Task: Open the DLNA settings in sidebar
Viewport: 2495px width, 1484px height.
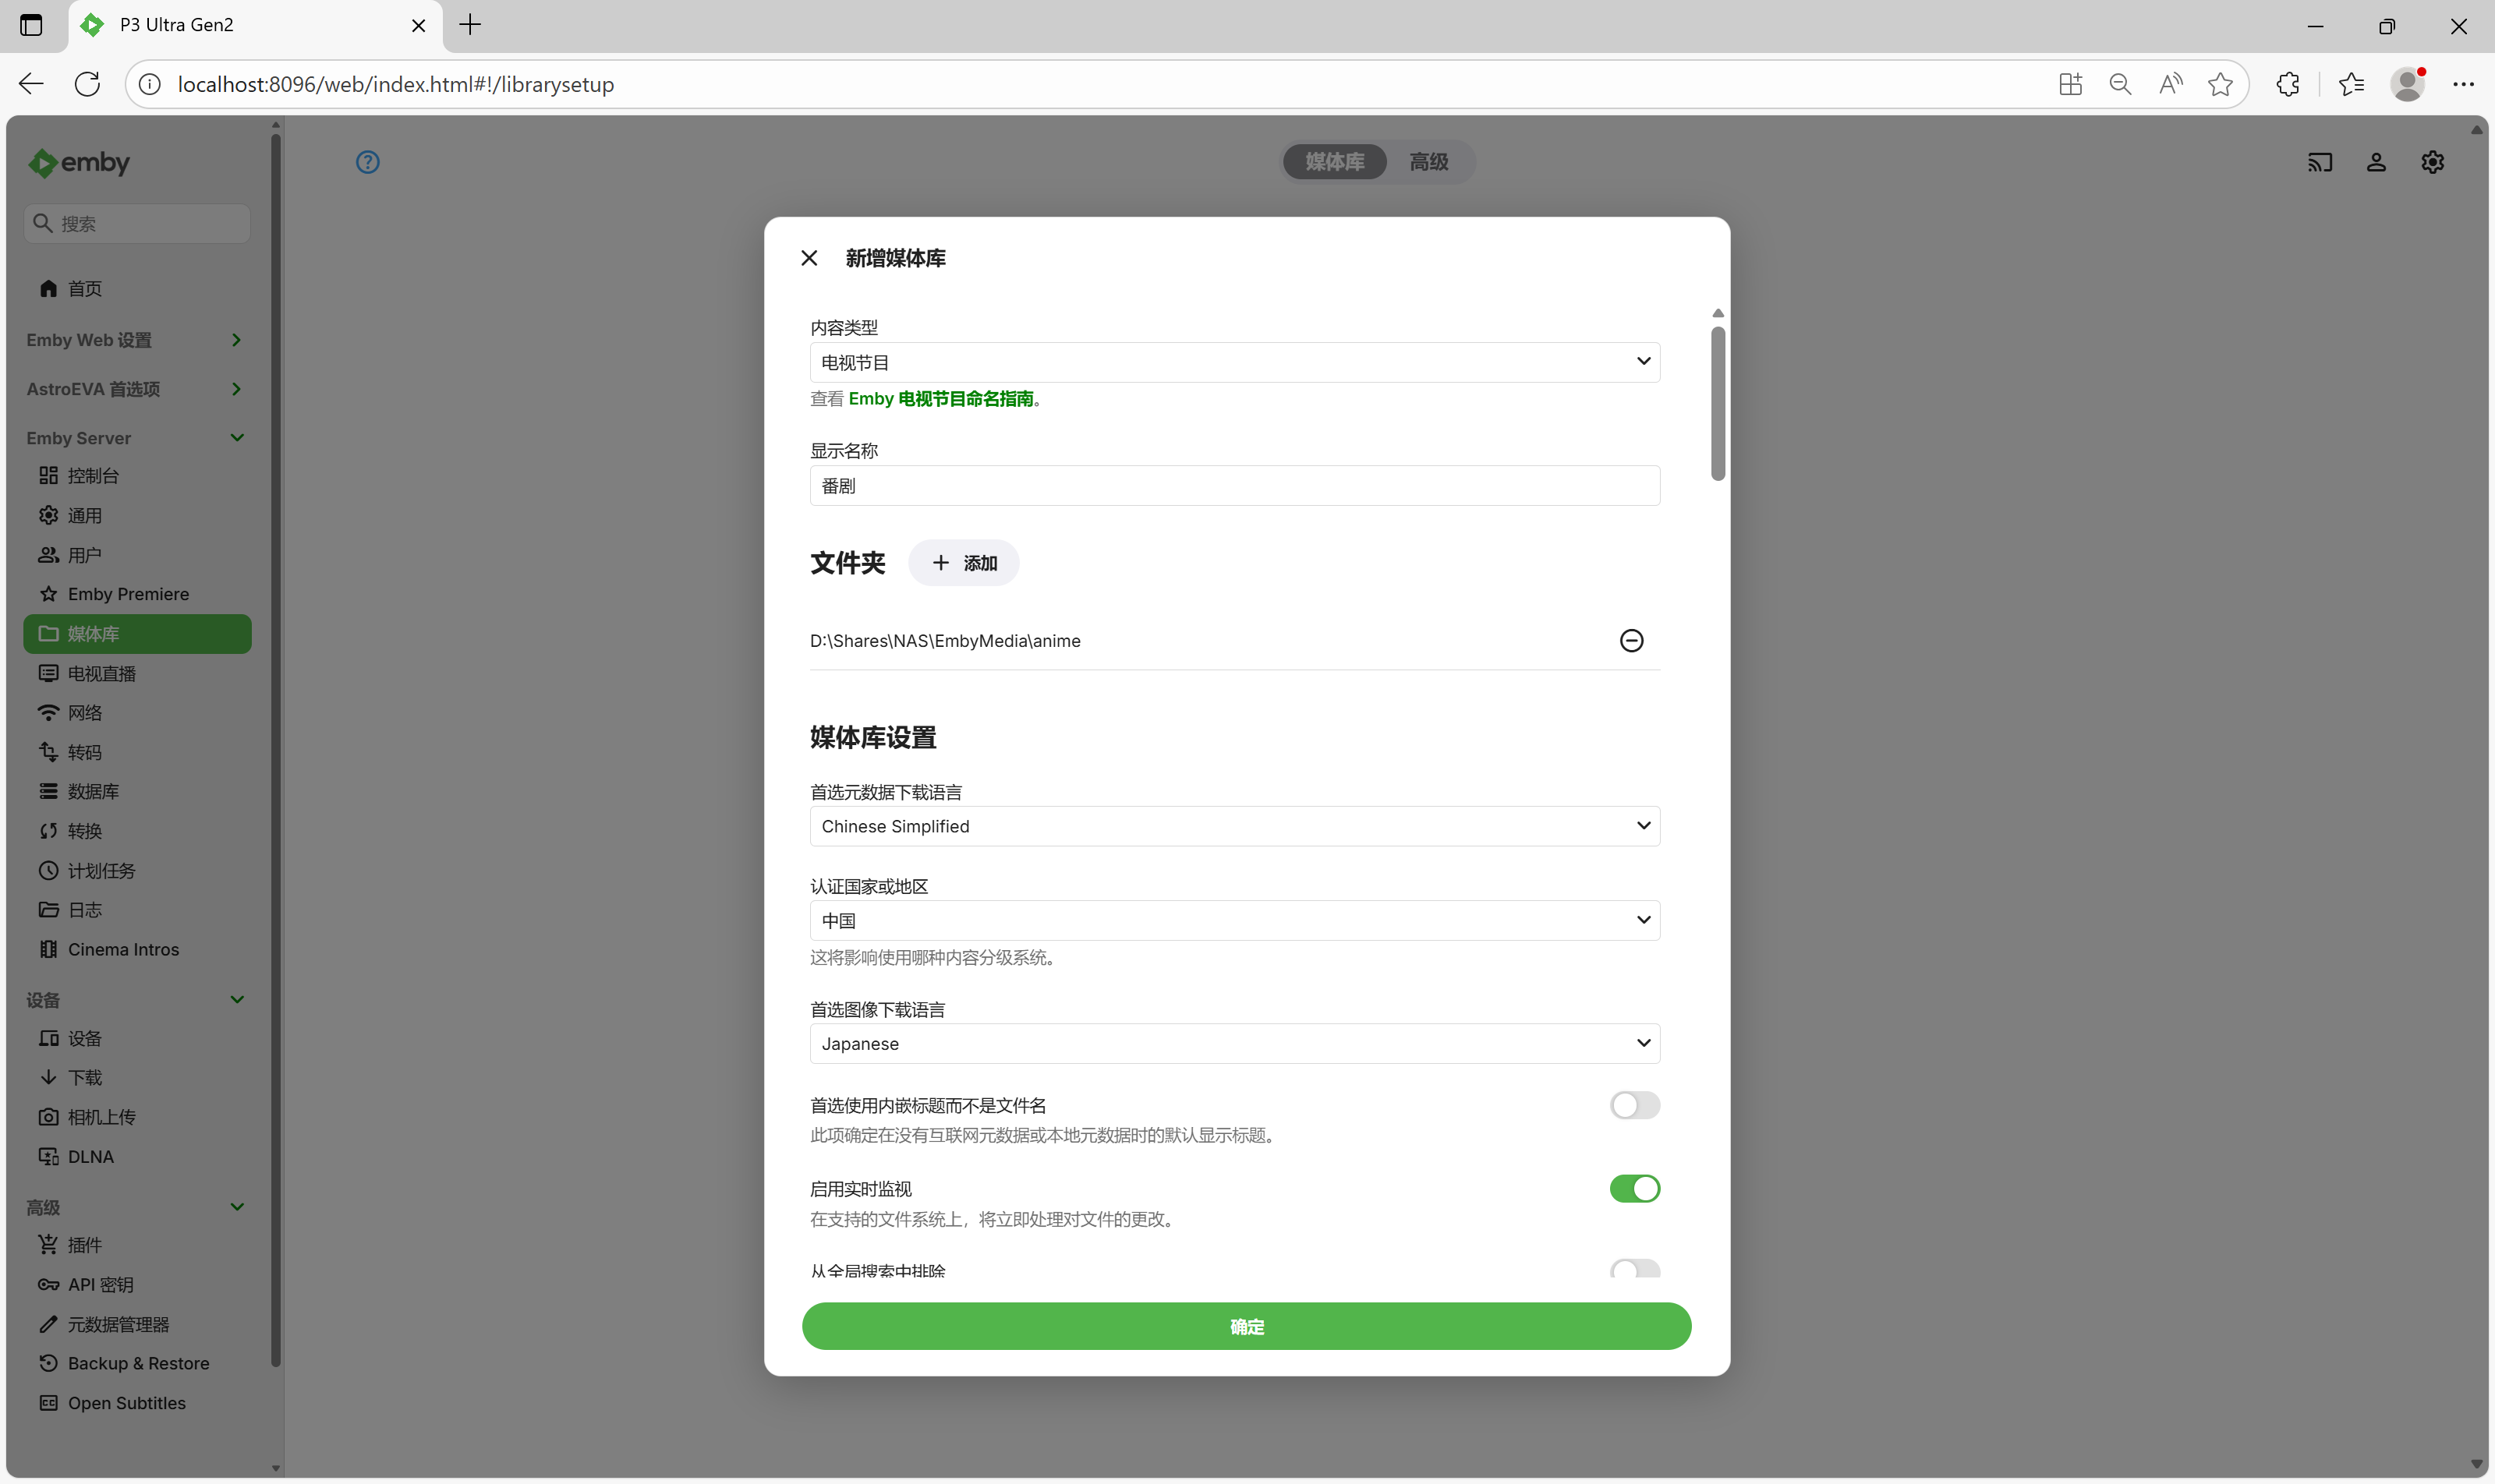Action: [91, 1156]
